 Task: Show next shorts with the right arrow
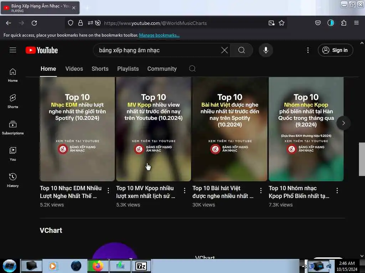pyautogui.click(x=344, y=123)
